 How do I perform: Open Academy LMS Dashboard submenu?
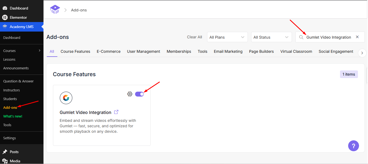click(12, 38)
